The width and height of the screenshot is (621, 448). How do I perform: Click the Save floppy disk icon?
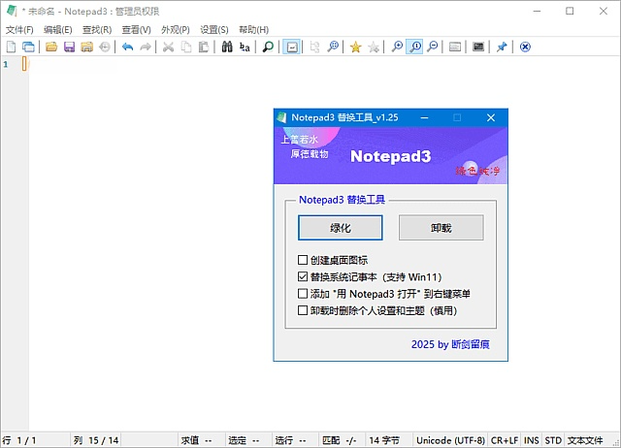(x=69, y=47)
